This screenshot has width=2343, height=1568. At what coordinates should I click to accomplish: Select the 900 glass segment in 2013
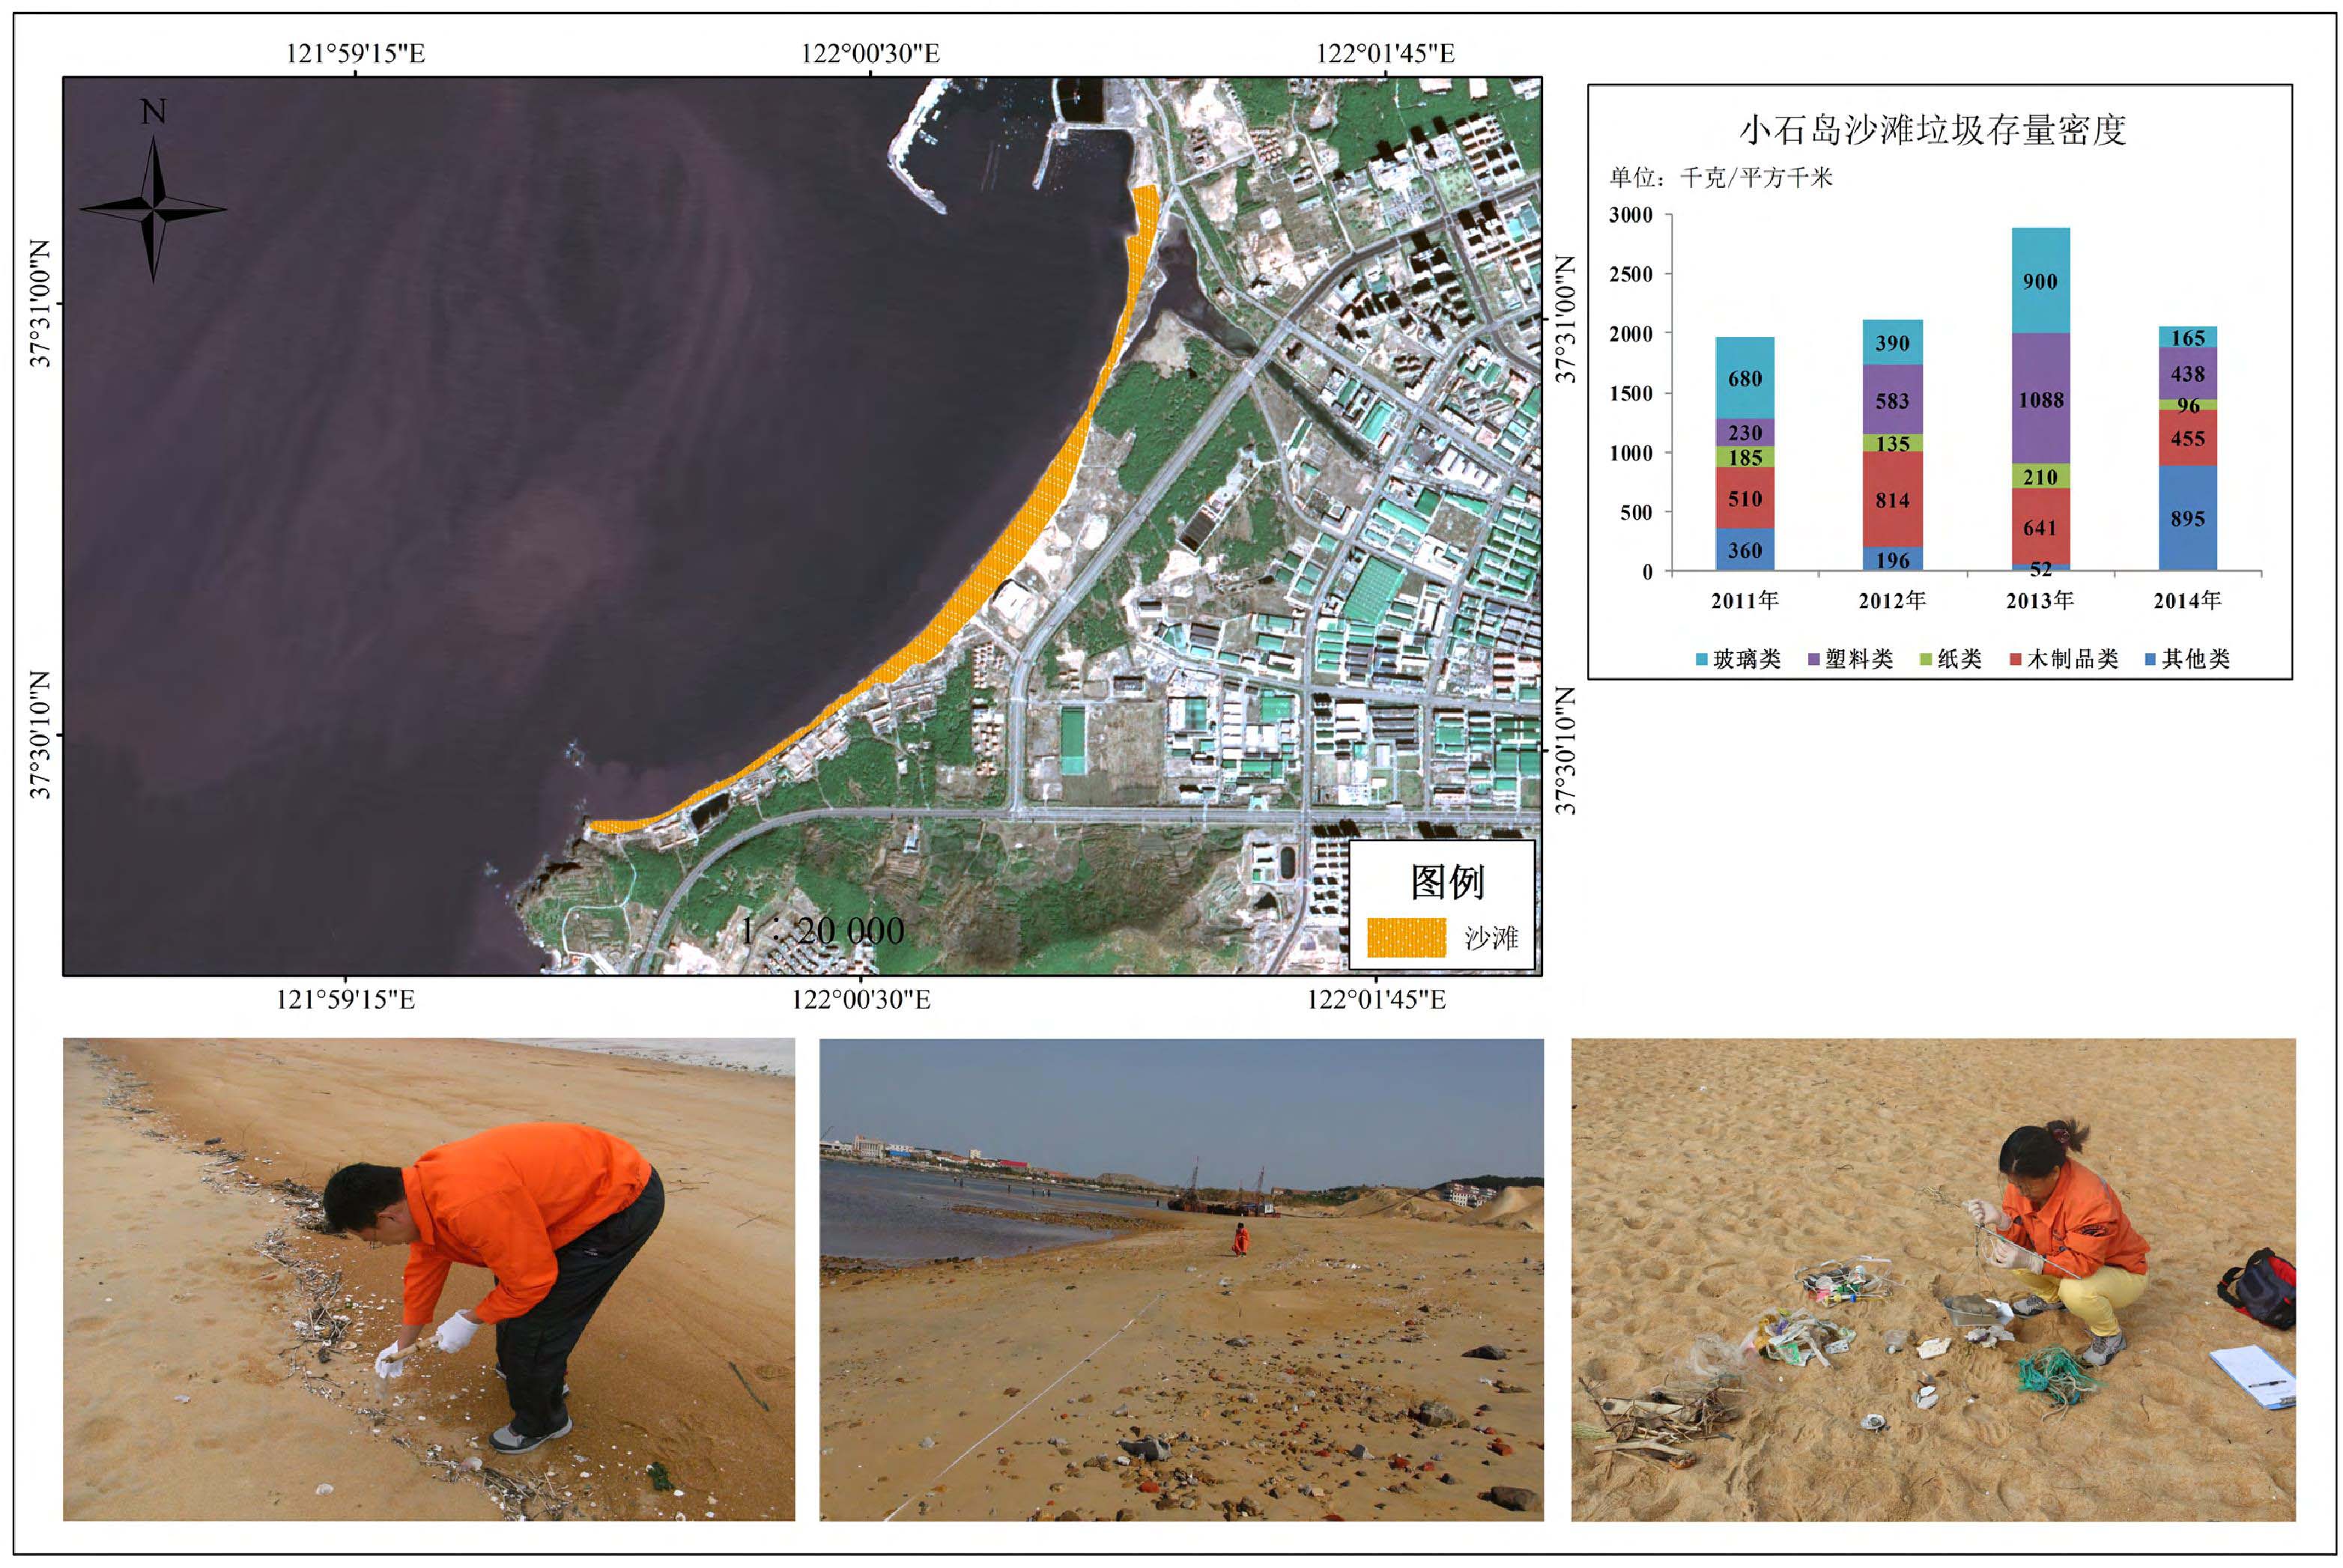point(2040,281)
